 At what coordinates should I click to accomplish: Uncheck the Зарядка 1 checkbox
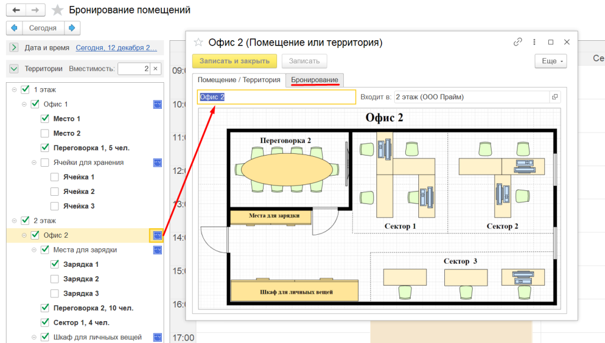tap(54, 264)
